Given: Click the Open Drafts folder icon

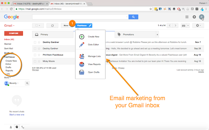Looking at the screenshot, I should click(x=82, y=72).
